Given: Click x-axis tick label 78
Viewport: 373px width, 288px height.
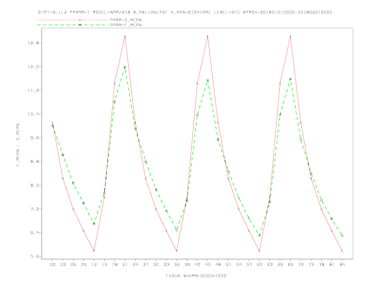Looking at the screenshot, I should click(x=321, y=264).
